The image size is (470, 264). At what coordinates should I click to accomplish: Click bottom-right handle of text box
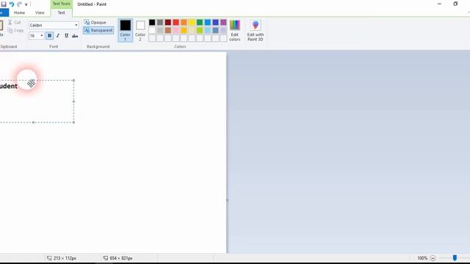coord(73,122)
